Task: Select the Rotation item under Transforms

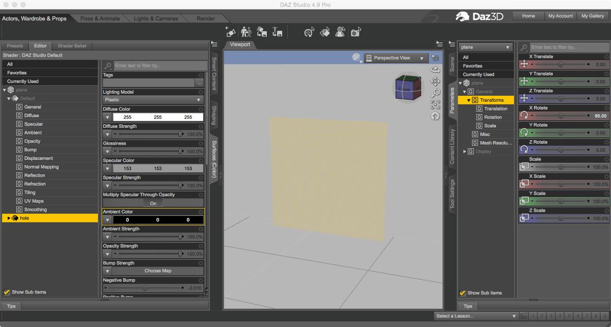Action: click(x=493, y=117)
